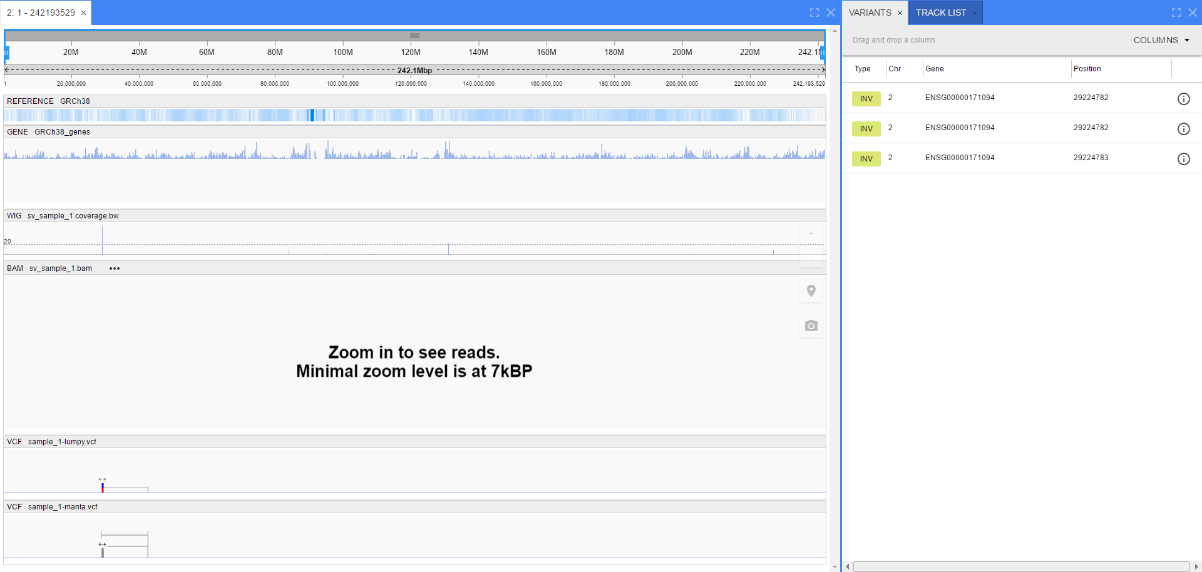The height and width of the screenshot is (572, 1202).
Task: Close the VARIANTS tab
Action: pyautogui.click(x=900, y=13)
